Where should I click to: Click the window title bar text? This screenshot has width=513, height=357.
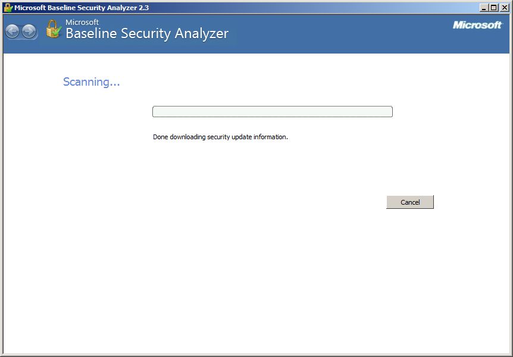[82, 8]
